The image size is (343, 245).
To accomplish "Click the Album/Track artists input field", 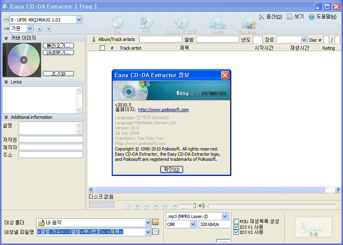I will (161, 39).
